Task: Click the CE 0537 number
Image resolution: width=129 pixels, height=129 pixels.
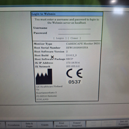Action: coord(75,82)
